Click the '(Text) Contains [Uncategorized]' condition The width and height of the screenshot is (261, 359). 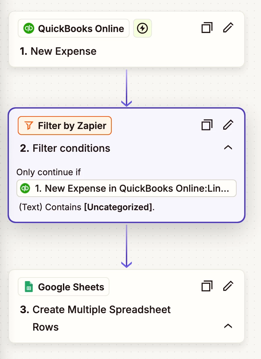click(87, 207)
